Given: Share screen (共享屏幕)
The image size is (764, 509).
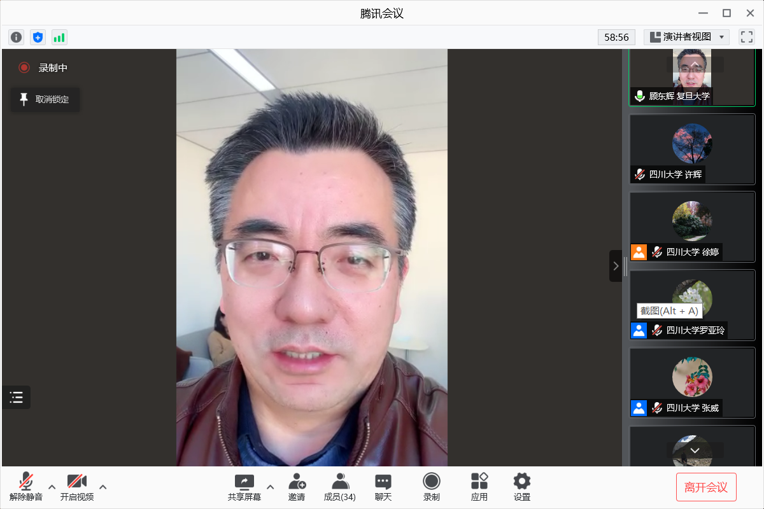Looking at the screenshot, I should tap(244, 487).
